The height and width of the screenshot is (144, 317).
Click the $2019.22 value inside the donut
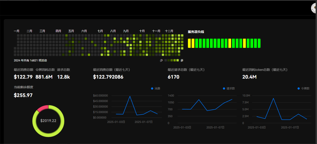tap(48, 121)
